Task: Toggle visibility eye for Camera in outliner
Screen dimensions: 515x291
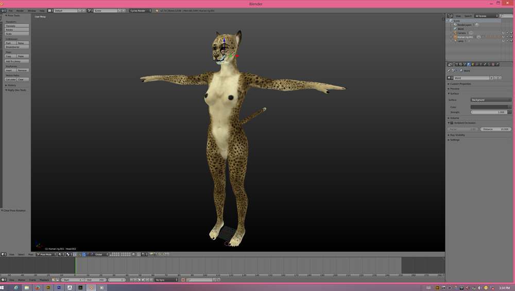Action: click(x=503, y=33)
